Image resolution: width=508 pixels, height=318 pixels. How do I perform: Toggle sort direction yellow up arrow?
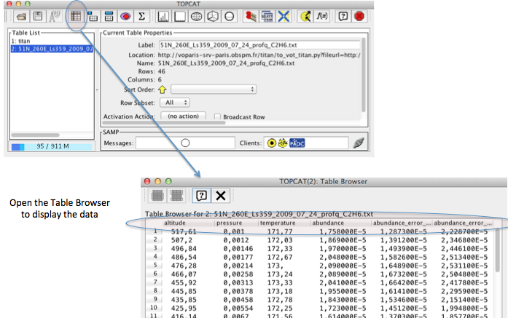click(163, 90)
